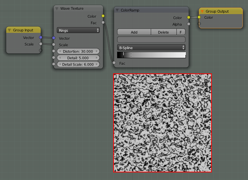Select the Wave Texture node title

click(72, 9)
